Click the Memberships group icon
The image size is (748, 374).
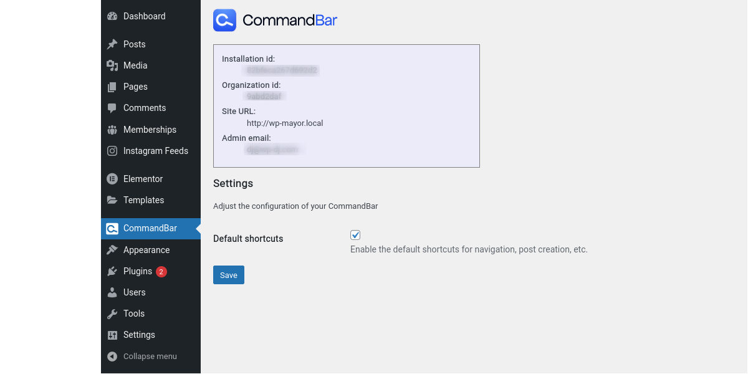click(x=112, y=130)
